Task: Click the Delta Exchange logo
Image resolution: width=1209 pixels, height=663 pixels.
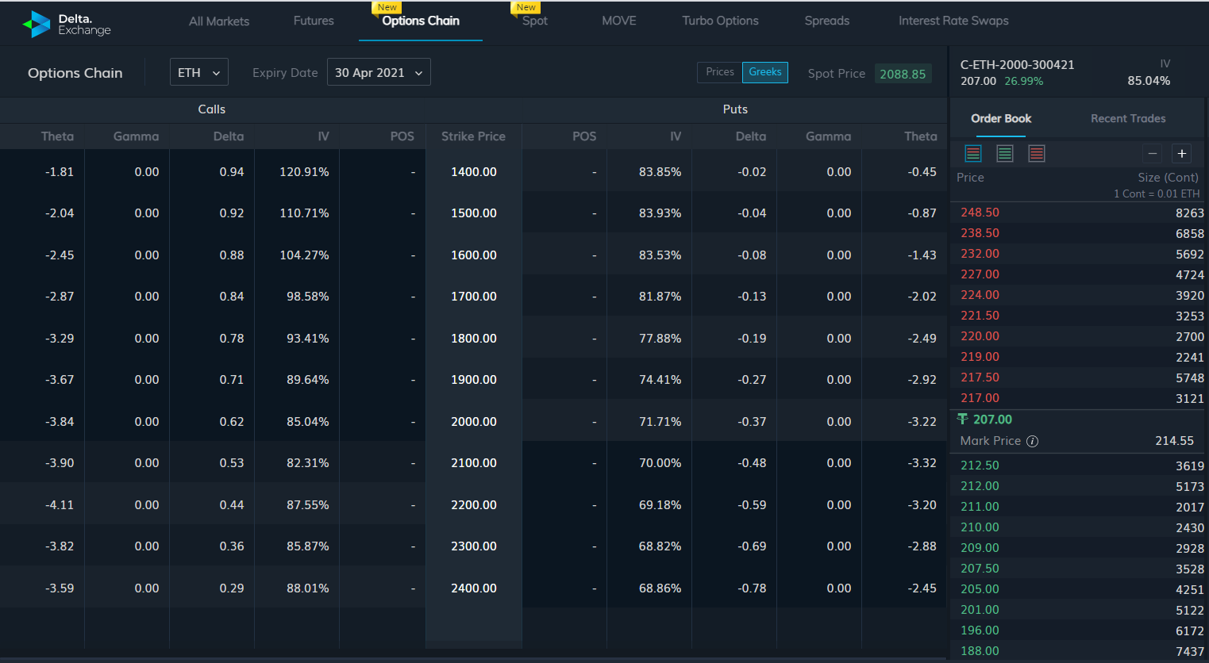Action: (x=67, y=23)
